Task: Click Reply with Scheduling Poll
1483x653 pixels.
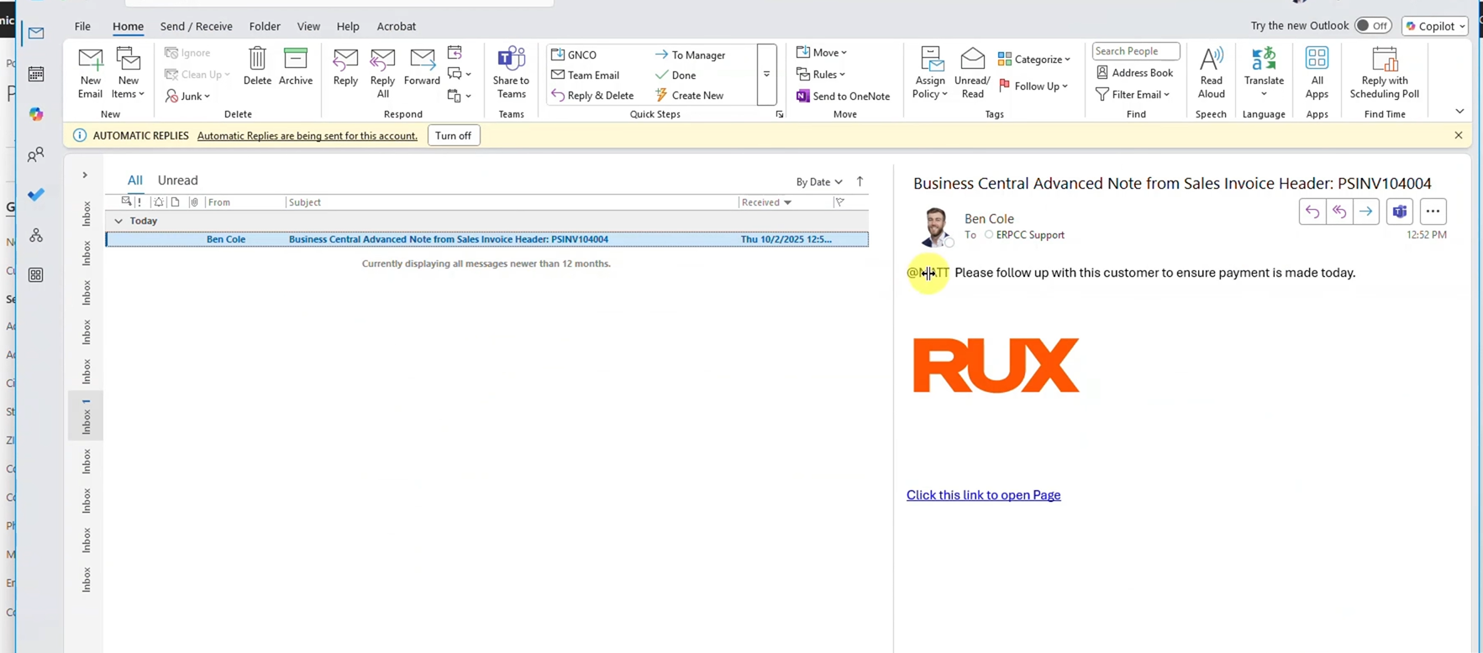Action: click(x=1385, y=73)
